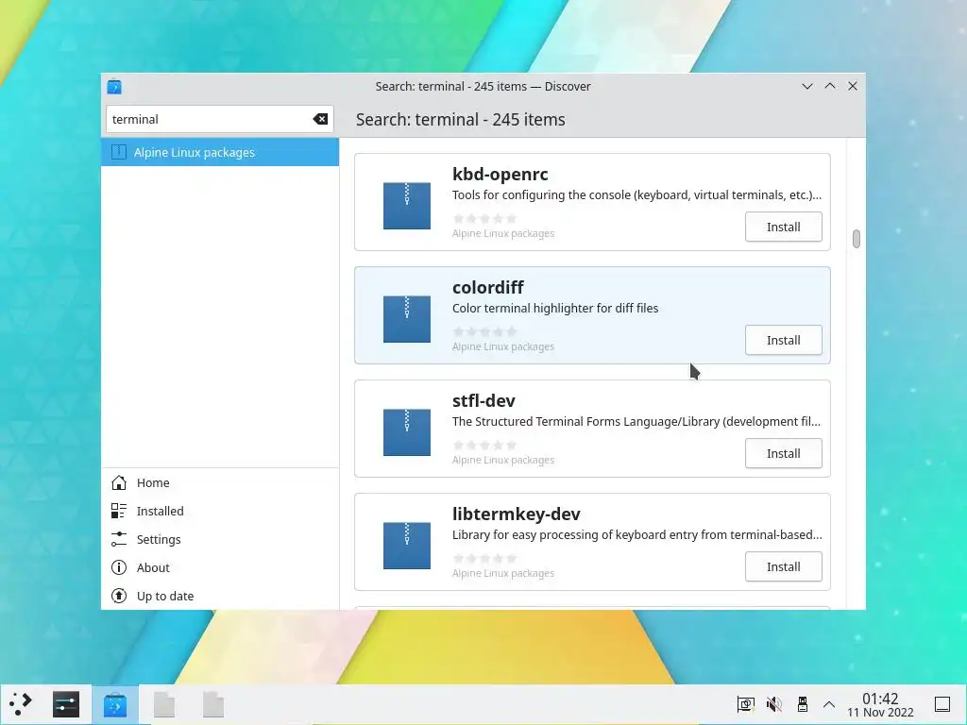This screenshot has height=725, width=967.
Task: Click the stfl-dev description text
Action: coord(636,422)
